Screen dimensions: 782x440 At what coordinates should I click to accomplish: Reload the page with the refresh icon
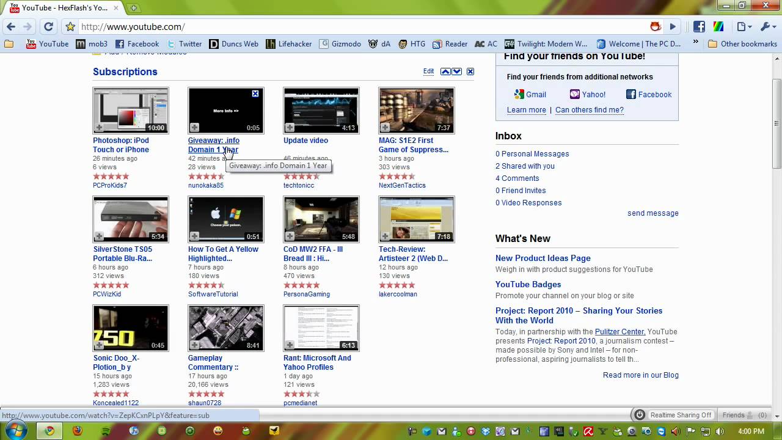[48, 27]
